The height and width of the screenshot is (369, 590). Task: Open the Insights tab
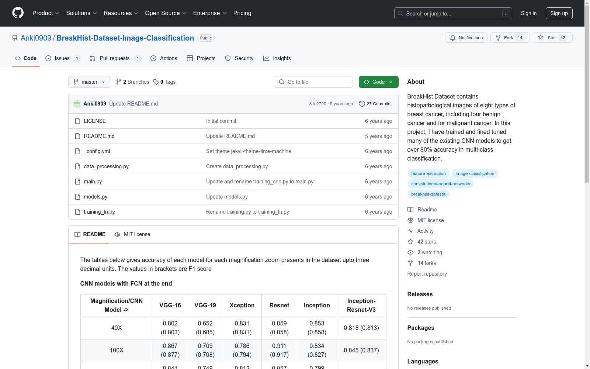(277, 58)
